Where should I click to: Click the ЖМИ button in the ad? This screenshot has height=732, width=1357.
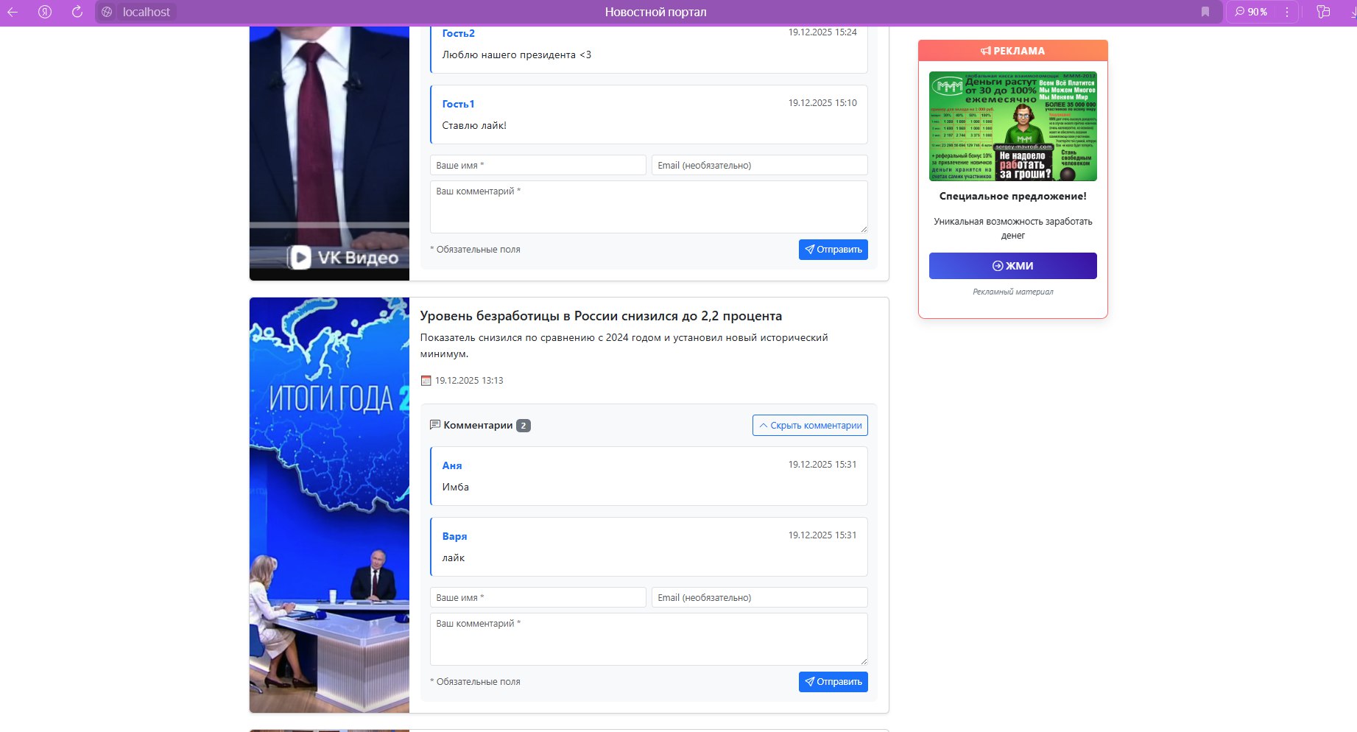(x=1012, y=266)
